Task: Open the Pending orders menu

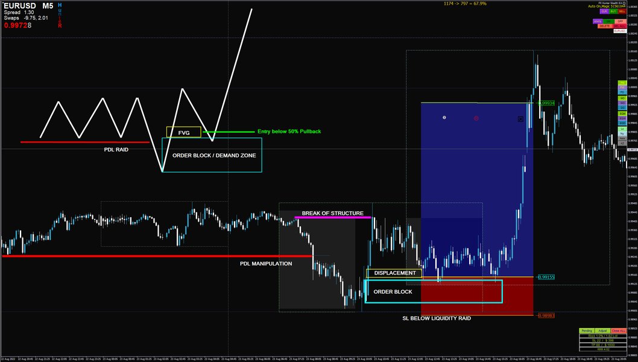Action: (x=587, y=331)
